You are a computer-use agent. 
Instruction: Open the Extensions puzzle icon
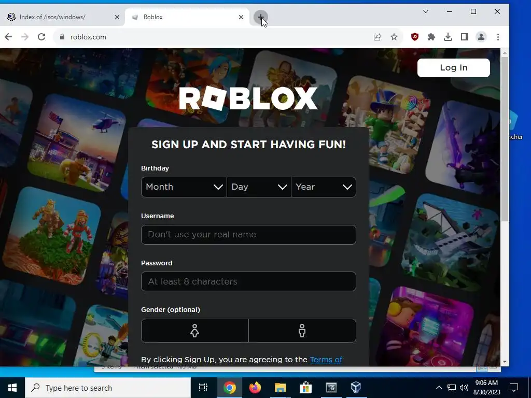[431, 37]
